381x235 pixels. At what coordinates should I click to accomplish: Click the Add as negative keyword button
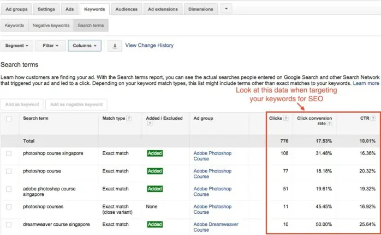coord(76,104)
